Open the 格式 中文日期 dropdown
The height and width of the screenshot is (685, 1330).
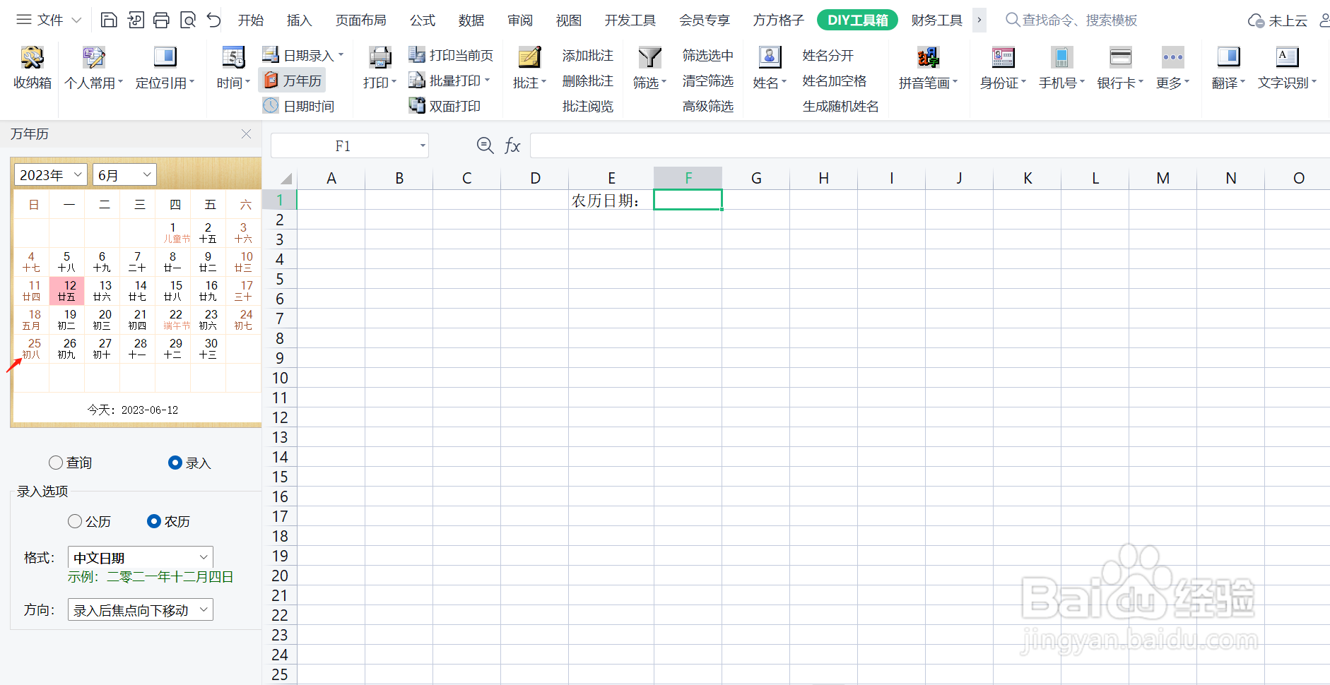click(141, 557)
